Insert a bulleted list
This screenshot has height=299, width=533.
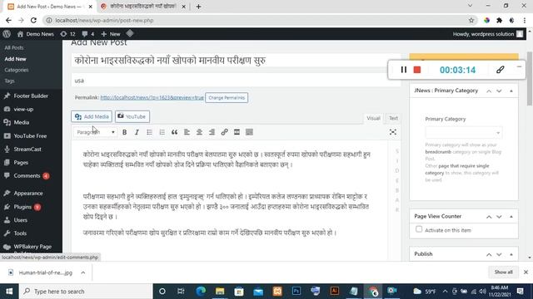tap(149, 132)
